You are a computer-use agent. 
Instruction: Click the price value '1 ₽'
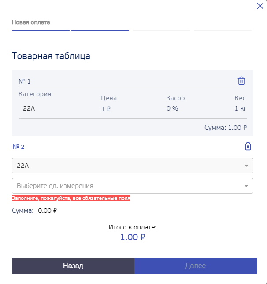coord(106,108)
